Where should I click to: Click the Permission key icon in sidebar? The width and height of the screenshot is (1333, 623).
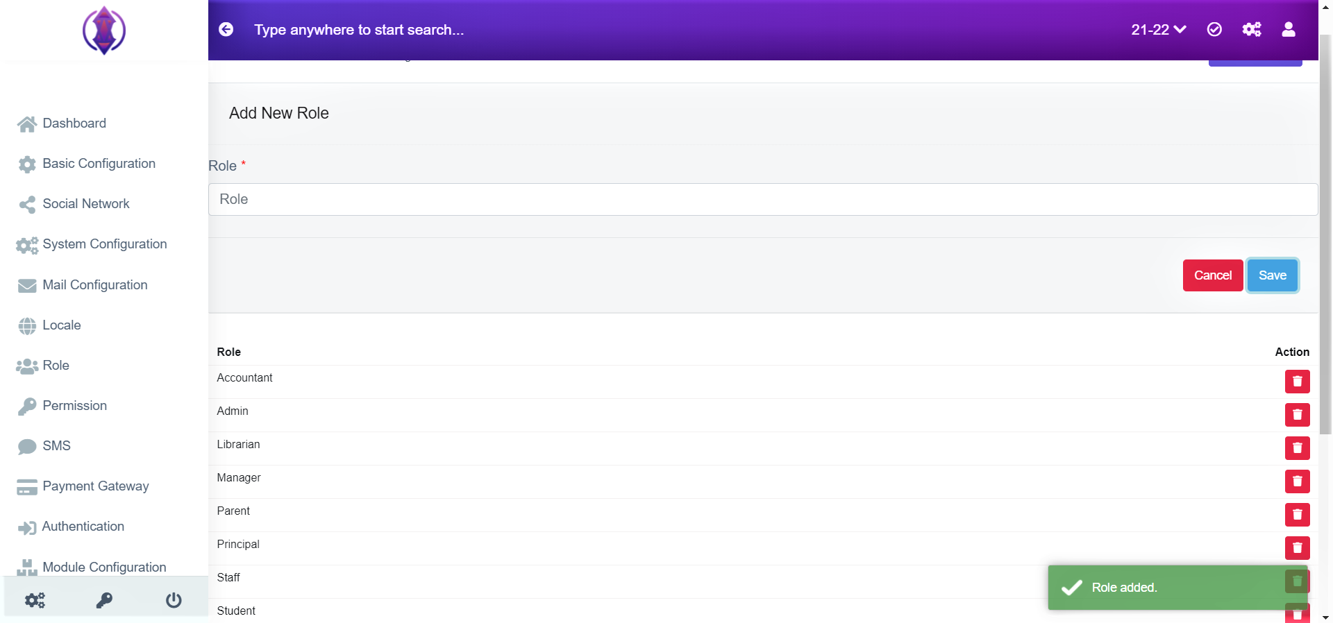coord(27,407)
